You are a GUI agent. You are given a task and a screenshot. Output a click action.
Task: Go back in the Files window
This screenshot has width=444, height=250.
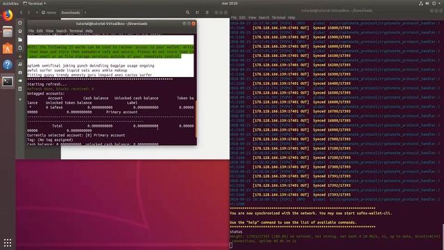[x=21, y=12]
